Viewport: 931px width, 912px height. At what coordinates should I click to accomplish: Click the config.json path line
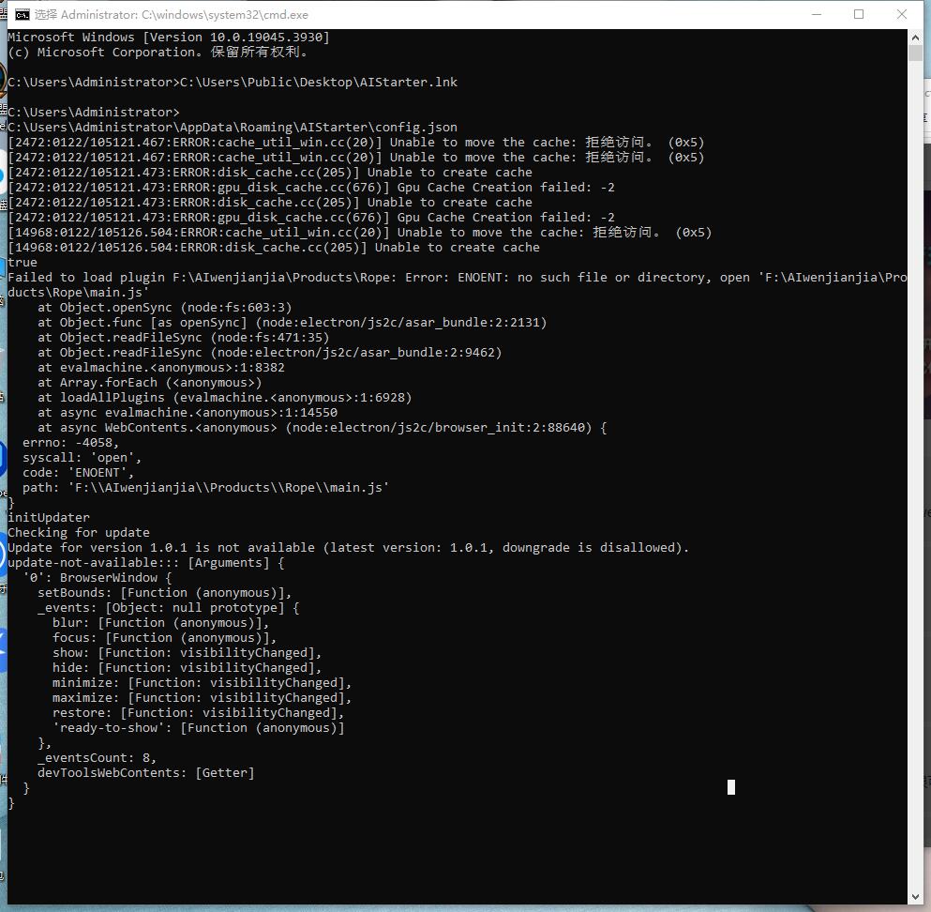coord(233,128)
